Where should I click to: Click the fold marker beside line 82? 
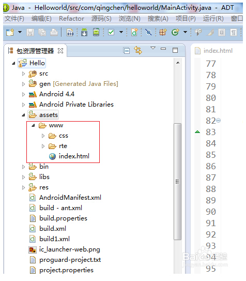[218, 120]
